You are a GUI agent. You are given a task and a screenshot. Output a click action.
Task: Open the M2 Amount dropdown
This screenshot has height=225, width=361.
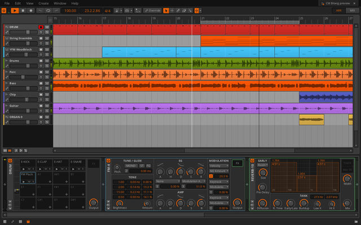coord(219,171)
